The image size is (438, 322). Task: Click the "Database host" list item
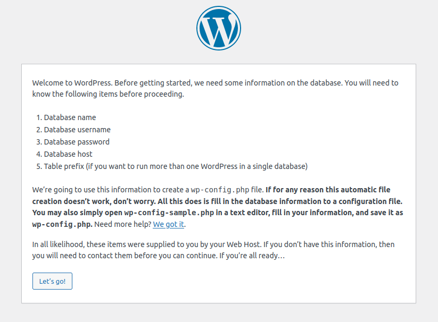[68, 154]
